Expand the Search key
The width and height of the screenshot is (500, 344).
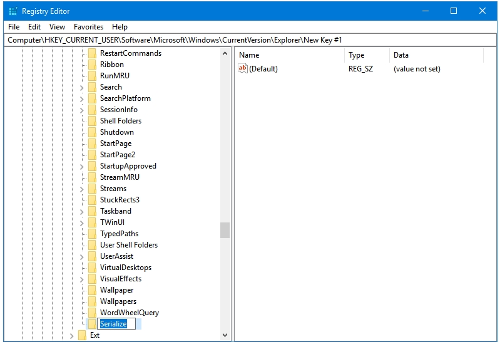[81, 88]
